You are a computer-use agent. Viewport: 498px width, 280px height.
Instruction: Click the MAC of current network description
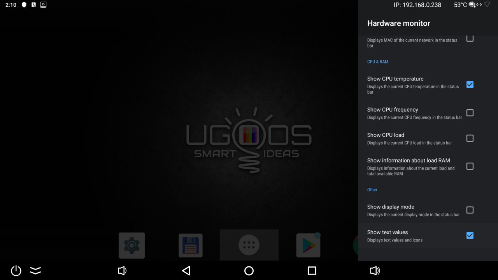412,43
